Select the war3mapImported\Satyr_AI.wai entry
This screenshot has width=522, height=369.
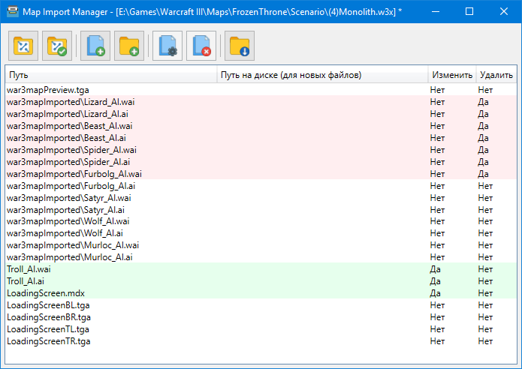261,197
